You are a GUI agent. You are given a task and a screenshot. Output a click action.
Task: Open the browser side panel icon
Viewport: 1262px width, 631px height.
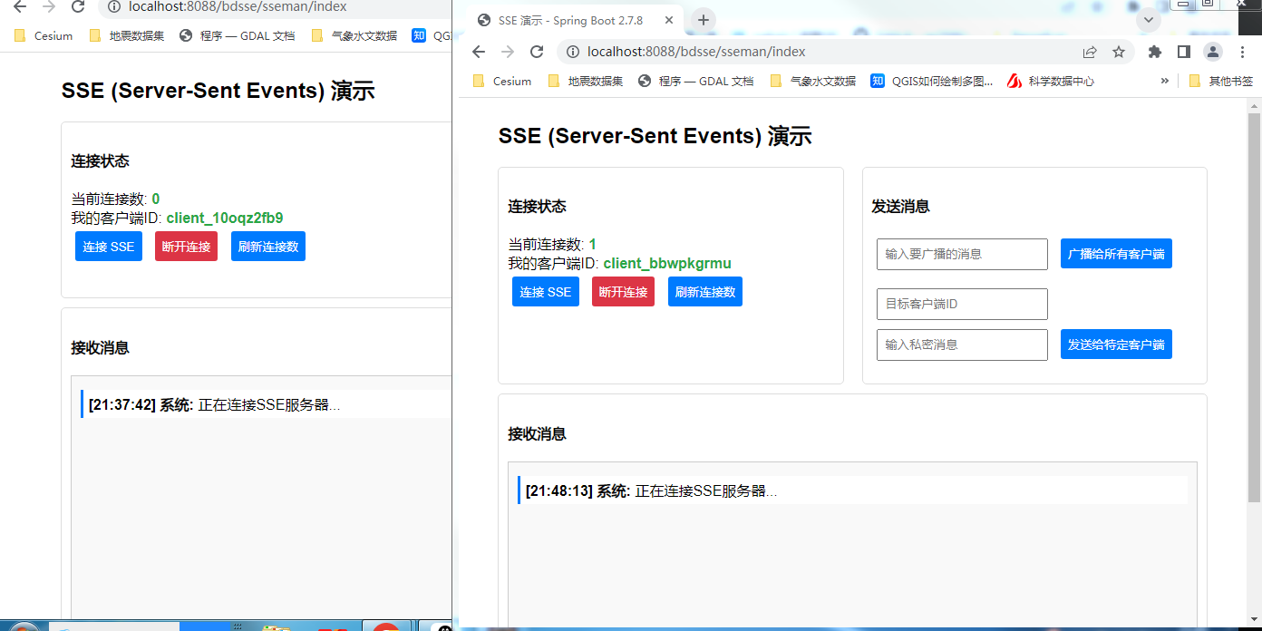[1183, 52]
